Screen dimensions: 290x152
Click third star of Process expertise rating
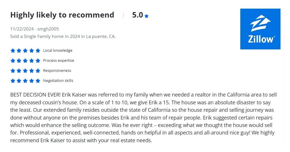(x=25, y=60)
